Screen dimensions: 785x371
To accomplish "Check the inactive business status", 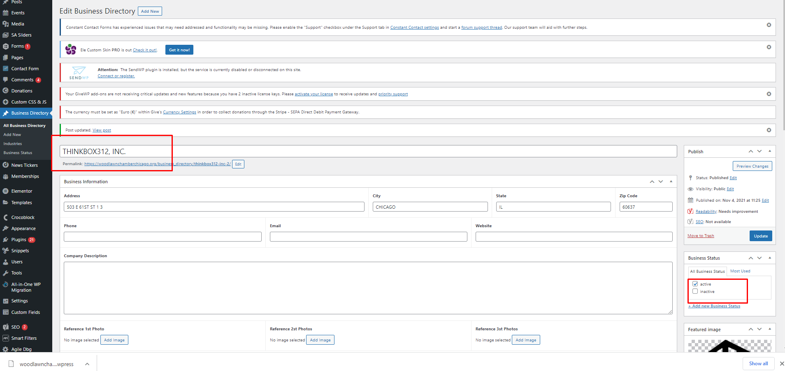I will pos(695,291).
